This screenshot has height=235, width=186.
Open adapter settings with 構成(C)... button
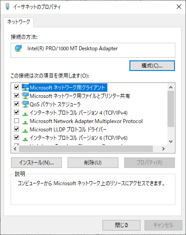pos(152,66)
